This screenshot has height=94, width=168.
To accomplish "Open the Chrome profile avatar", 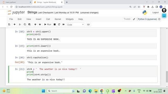I will (161, 7).
